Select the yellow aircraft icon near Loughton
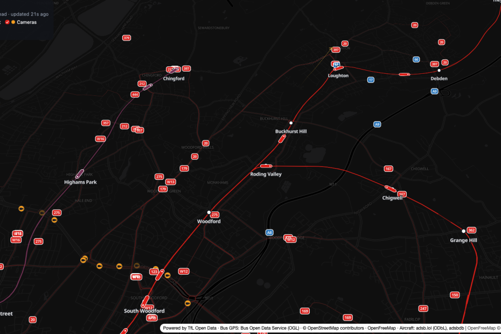This screenshot has width=501, height=334. click(331, 49)
